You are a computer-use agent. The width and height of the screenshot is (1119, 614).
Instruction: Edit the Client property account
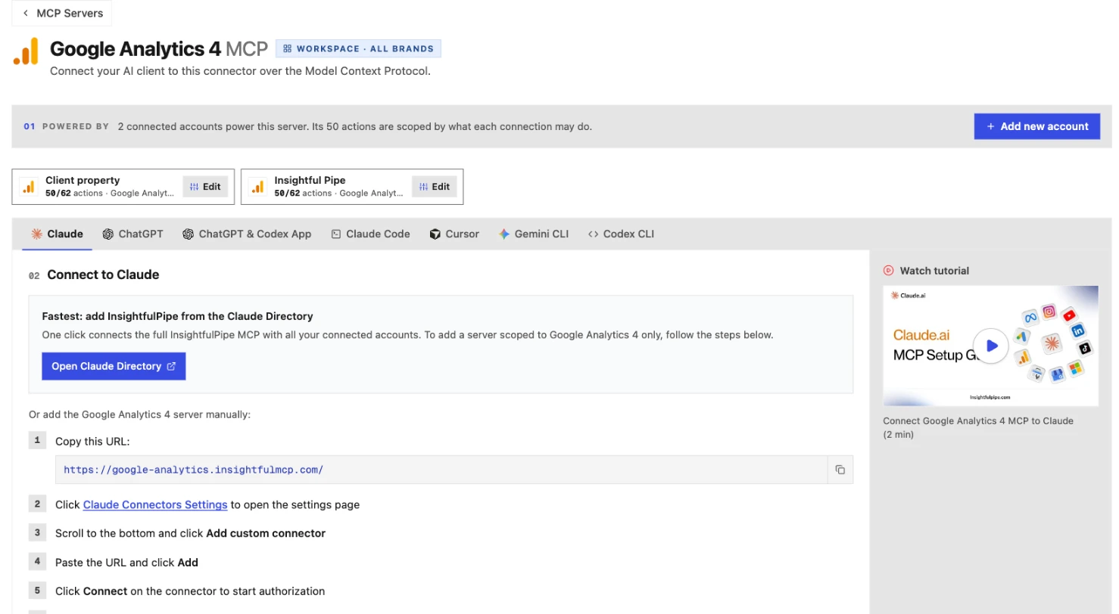[x=205, y=187]
